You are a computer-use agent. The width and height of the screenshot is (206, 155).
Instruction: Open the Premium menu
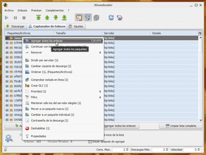click(36, 11)
